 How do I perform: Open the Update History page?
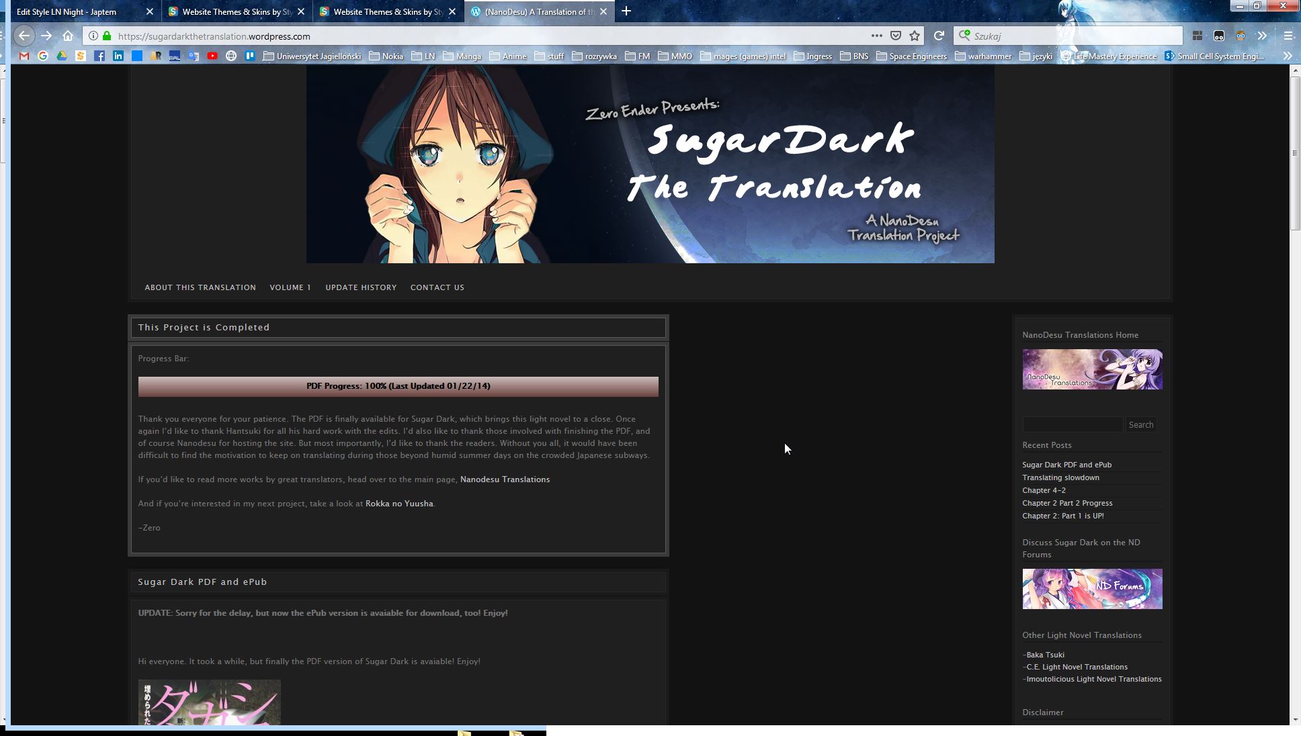[x=361, y=287]
